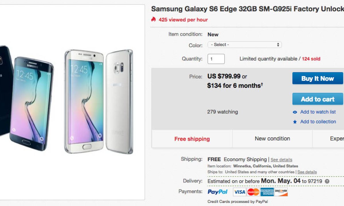Click the PayPal logo
The width and height of the screenshot is (344, 206).
[x=218, y=192]
